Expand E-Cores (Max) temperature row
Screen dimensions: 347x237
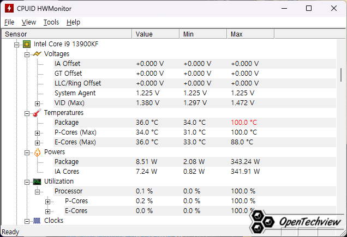[x=38, y=143]
